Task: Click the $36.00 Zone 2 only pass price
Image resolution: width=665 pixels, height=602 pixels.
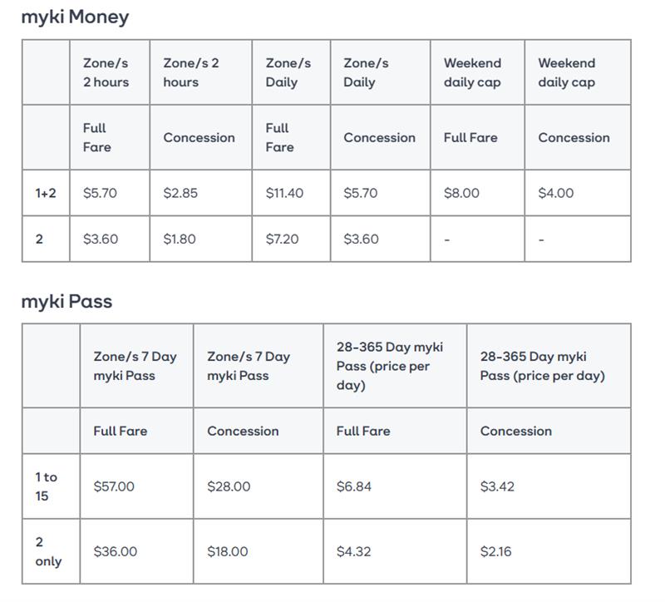Action: pyautogui.click(x=116, y=551)
